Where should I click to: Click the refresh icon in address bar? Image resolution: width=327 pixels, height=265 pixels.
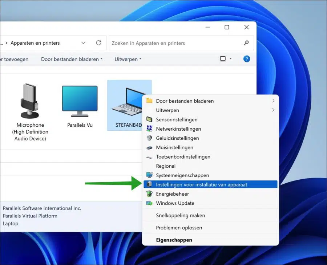pos(98,43)
